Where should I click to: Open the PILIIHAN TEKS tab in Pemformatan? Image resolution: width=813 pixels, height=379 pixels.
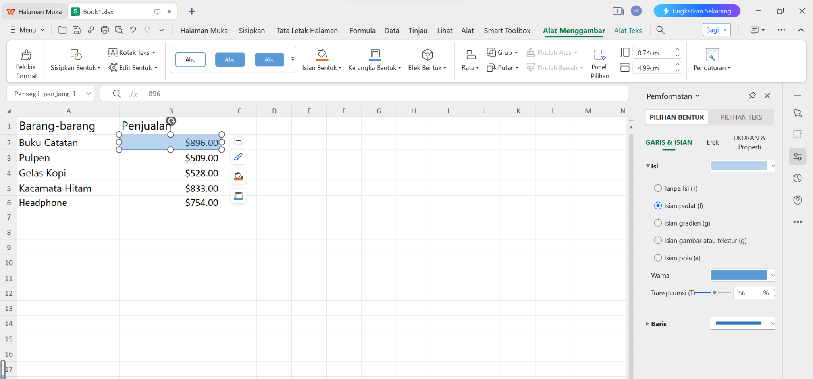tap(742, 117)
